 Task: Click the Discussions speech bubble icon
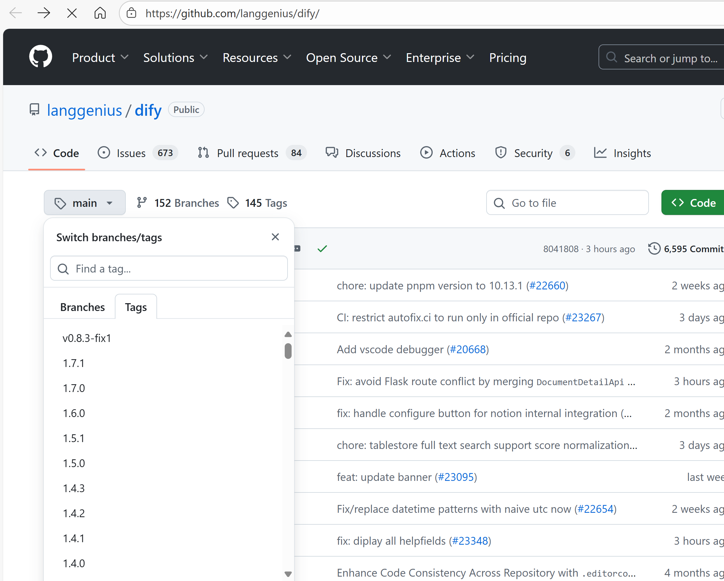332,153
